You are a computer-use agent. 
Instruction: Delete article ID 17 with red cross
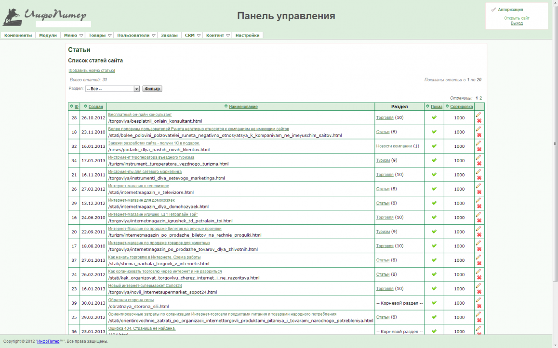pyautogui.click(x=479, y=249)
